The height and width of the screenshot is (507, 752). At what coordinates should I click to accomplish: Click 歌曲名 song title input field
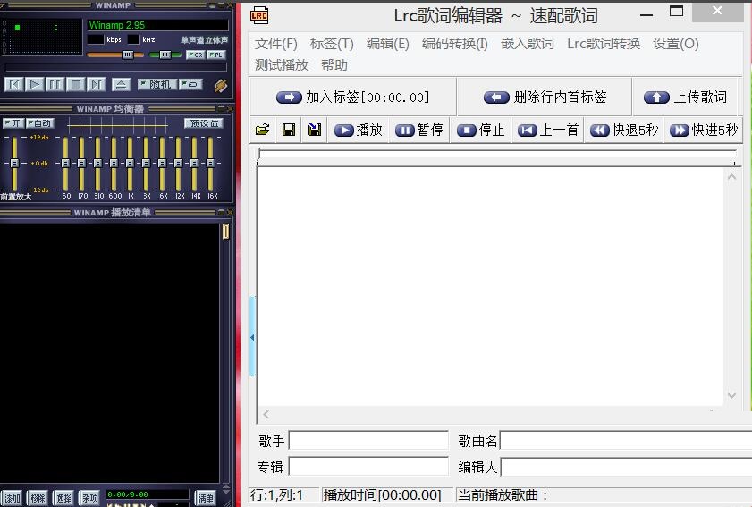click(x=626, y=440)
